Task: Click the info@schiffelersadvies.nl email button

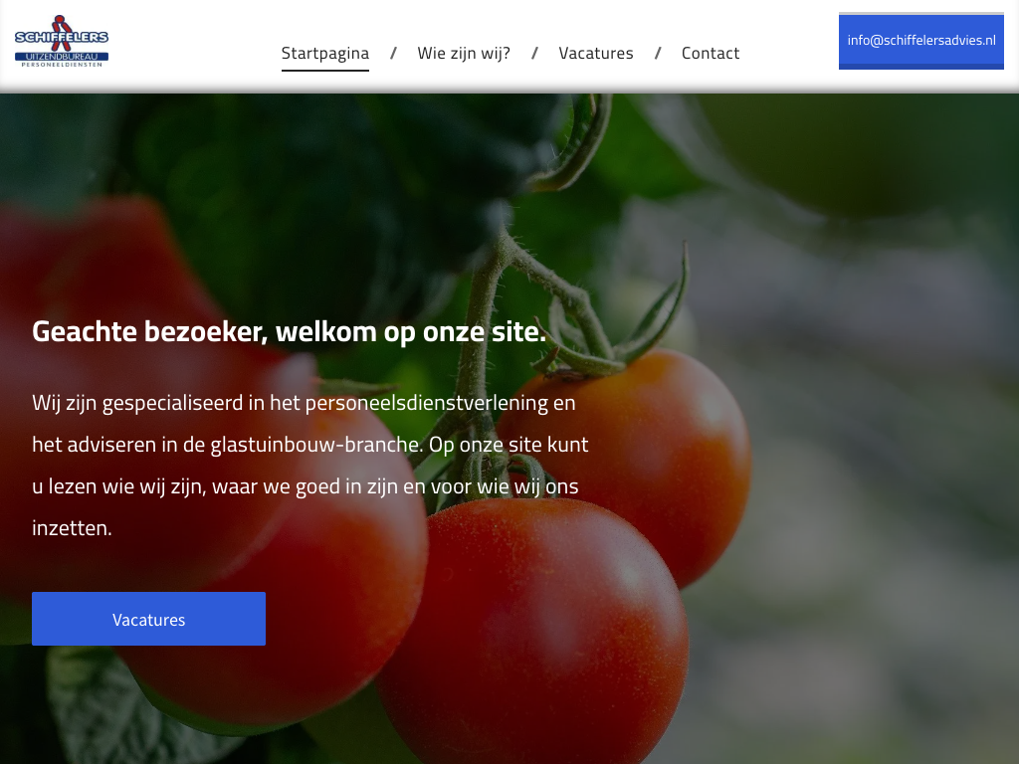Action: point(920,41)
